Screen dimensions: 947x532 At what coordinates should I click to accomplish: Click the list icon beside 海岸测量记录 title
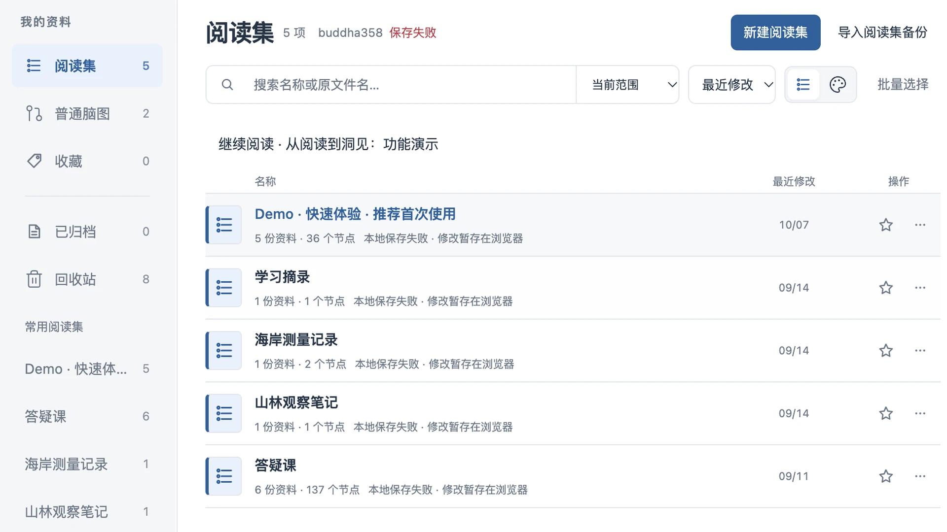224,350
